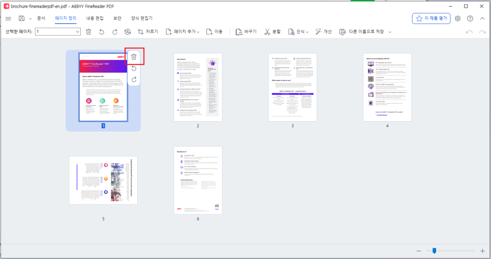Open the help question mark icon
Image resolution: width=491 pixels, height=259 pixels.
470,18
